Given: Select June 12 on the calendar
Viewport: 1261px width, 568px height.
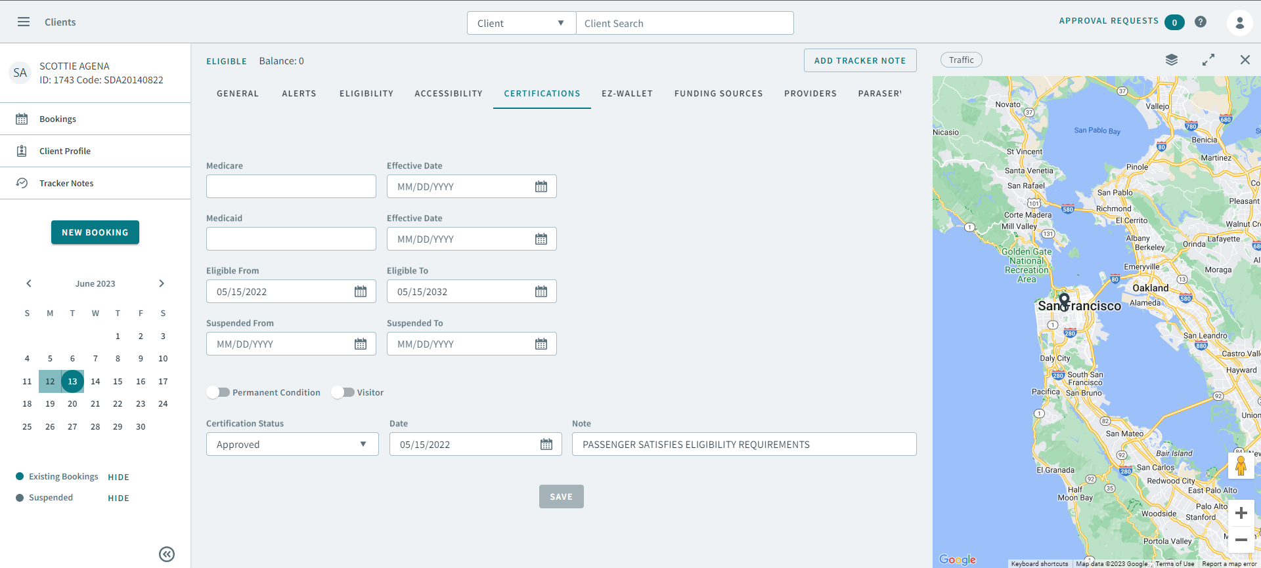Looking at the screenshot, I should (50, 381).
